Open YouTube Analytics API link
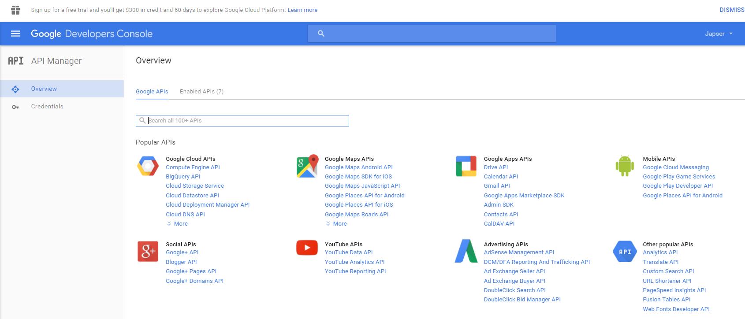 [354, 262]
